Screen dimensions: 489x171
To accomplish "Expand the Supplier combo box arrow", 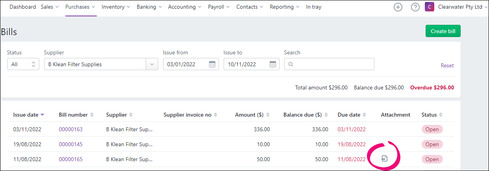I will (152, 64).
